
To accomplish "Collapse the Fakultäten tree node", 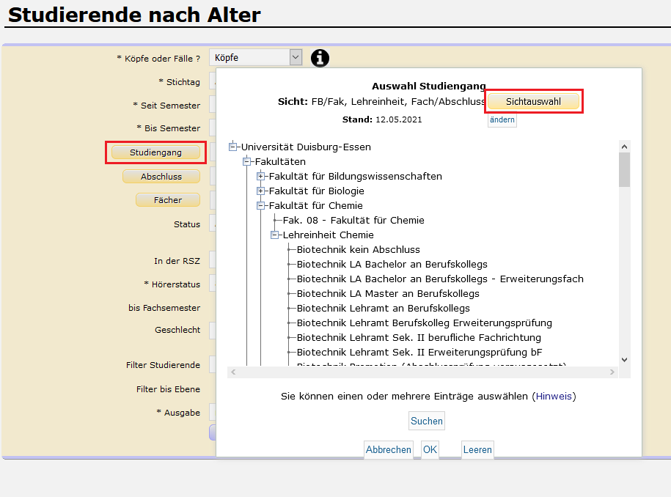I will pyautogui.click(x=247, y=161).
